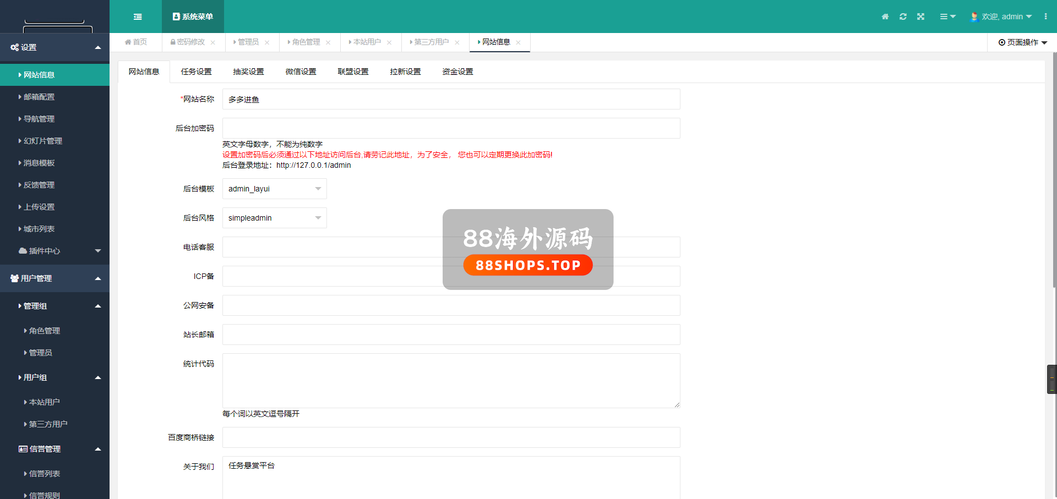Open the 后台模板 admin_layui dropdown
Image resolution: width=1057 pixels, height=499 pixels.
coord(274,189)
